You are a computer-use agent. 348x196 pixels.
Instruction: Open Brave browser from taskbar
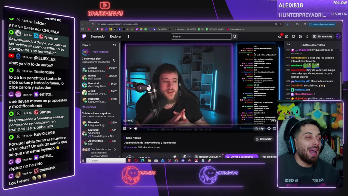point(129,161)
